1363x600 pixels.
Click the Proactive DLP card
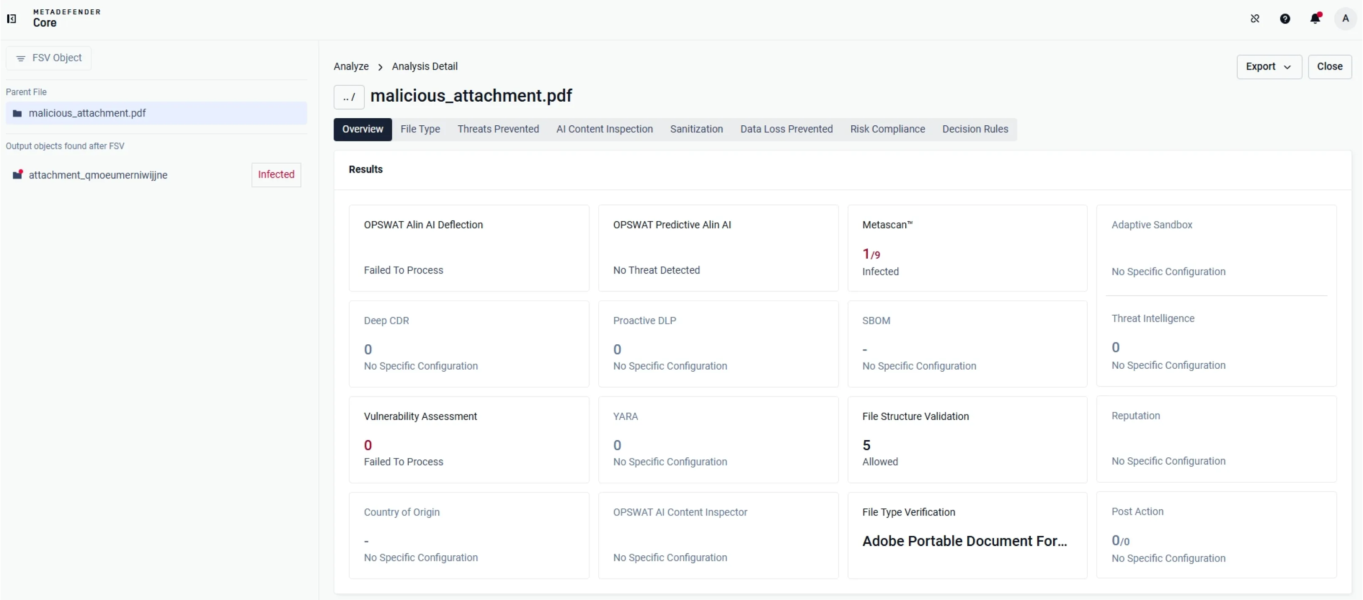[718, 343]
